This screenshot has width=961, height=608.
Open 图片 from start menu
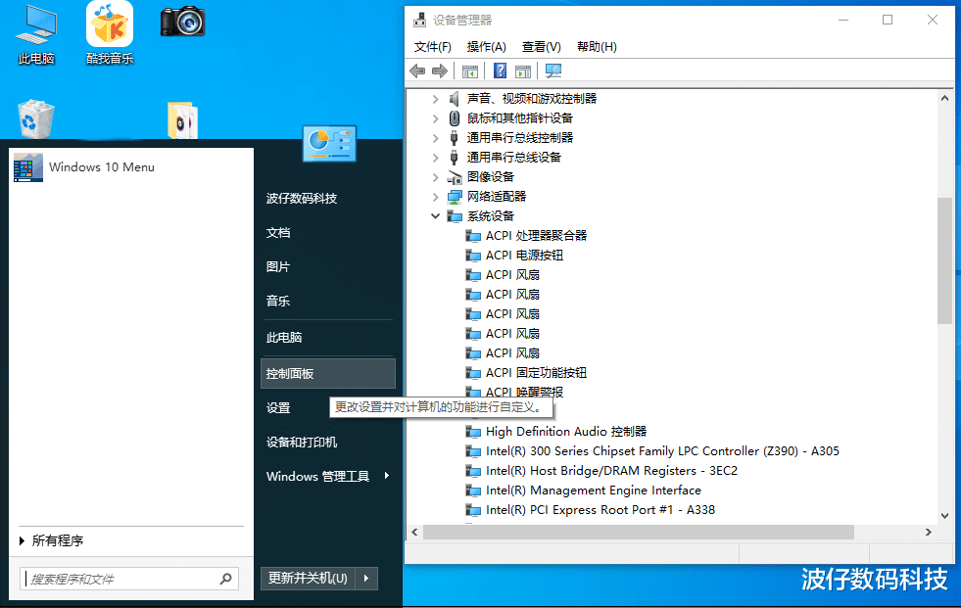click(x=278, y=267)
